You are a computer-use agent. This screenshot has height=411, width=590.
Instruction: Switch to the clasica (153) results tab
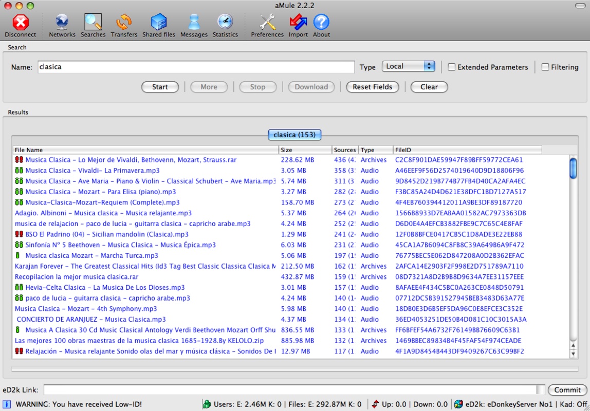294,134
